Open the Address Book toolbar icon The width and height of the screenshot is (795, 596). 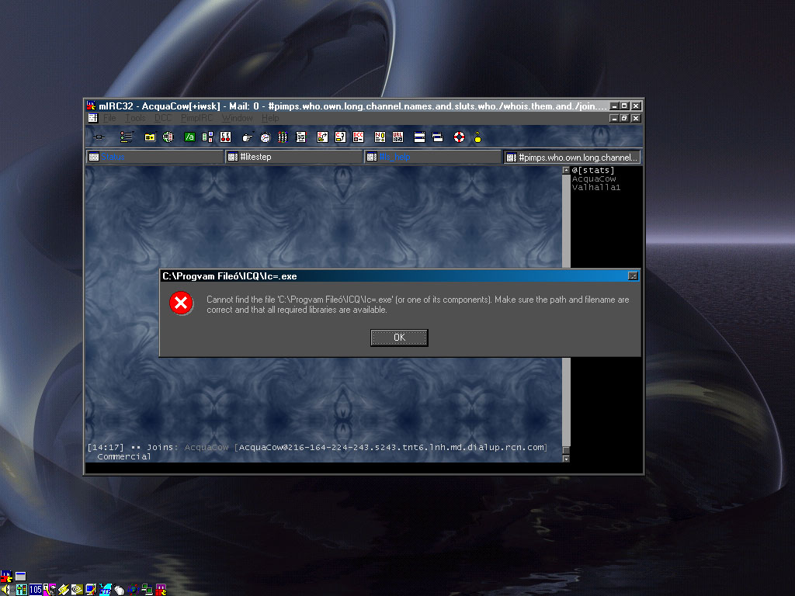pos(300,137)
